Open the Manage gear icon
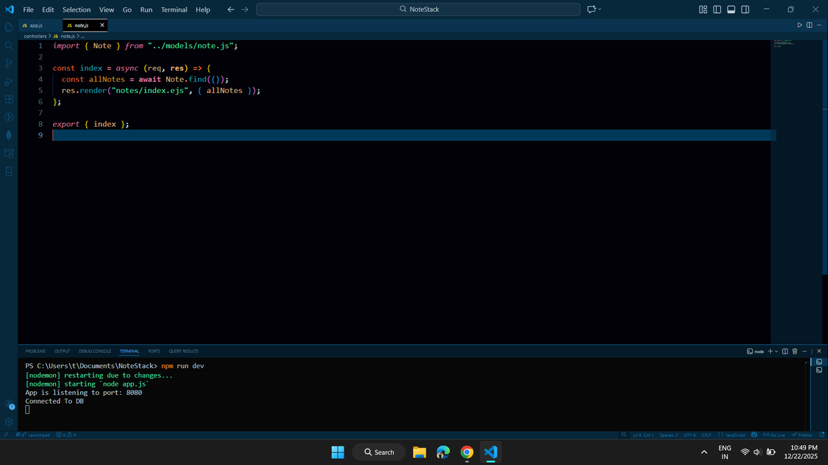This screenshot has height=465, width=828. (9, 421)
